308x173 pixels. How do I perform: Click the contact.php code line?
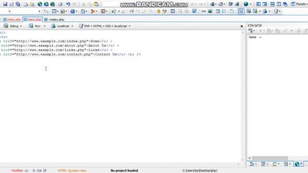pos(70,54)
